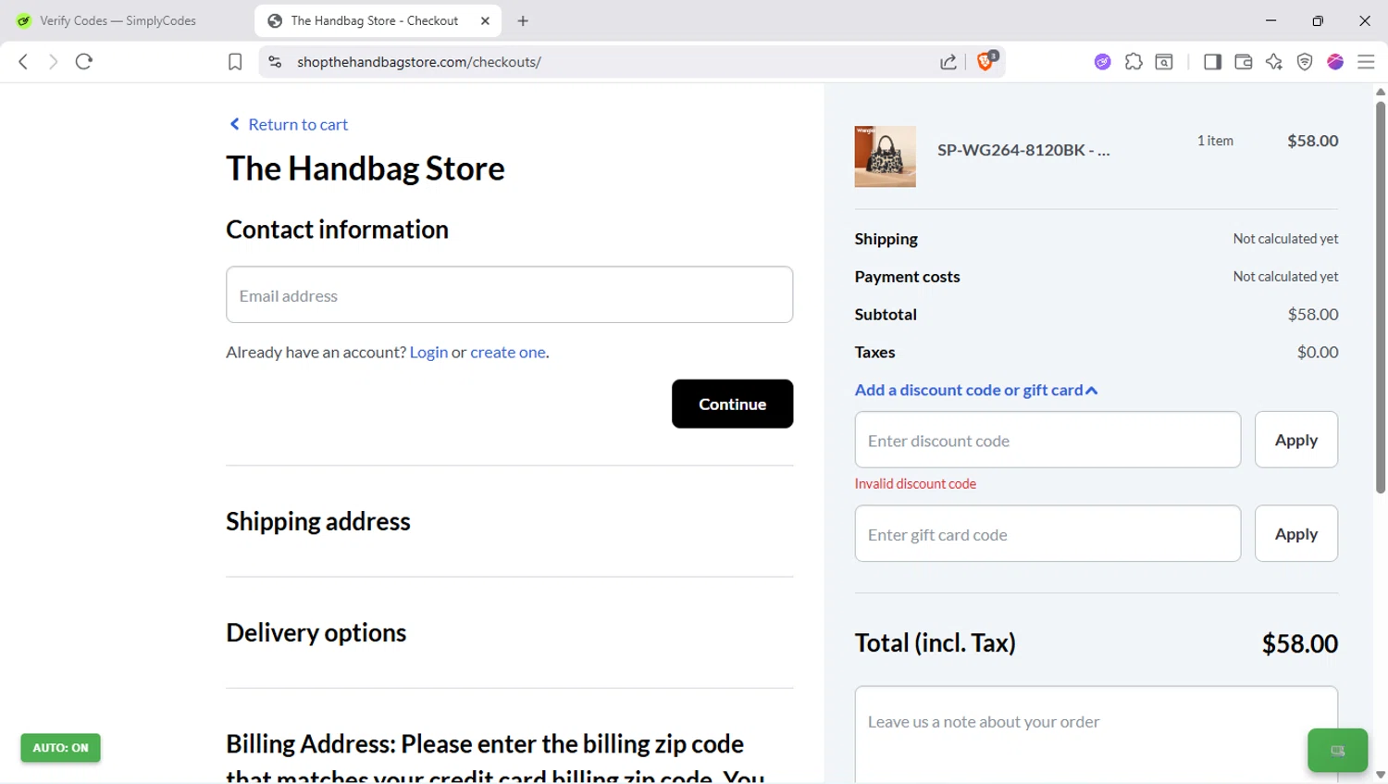Click the order note text area
1388x784 pixels.
pyautogui.click(x=1096, y=735)
